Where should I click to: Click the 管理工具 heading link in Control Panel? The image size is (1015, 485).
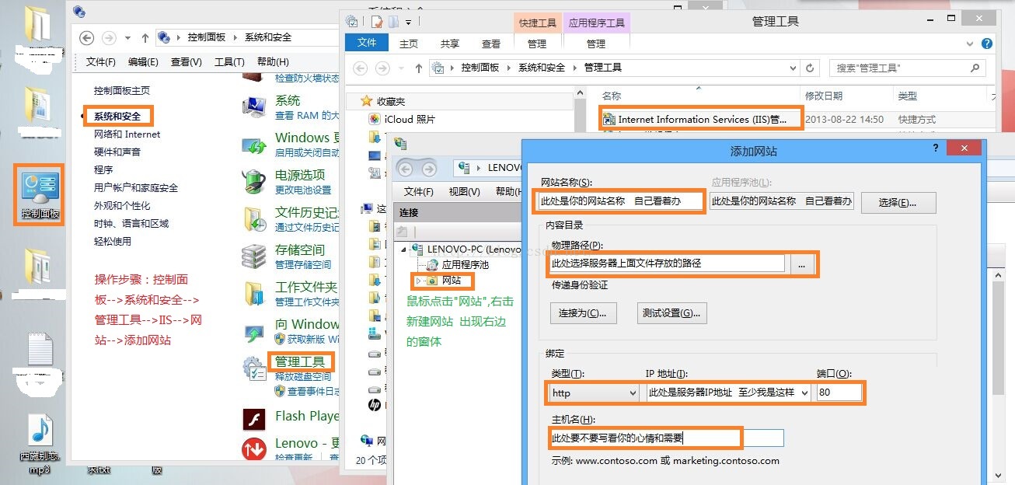(300, 361)
